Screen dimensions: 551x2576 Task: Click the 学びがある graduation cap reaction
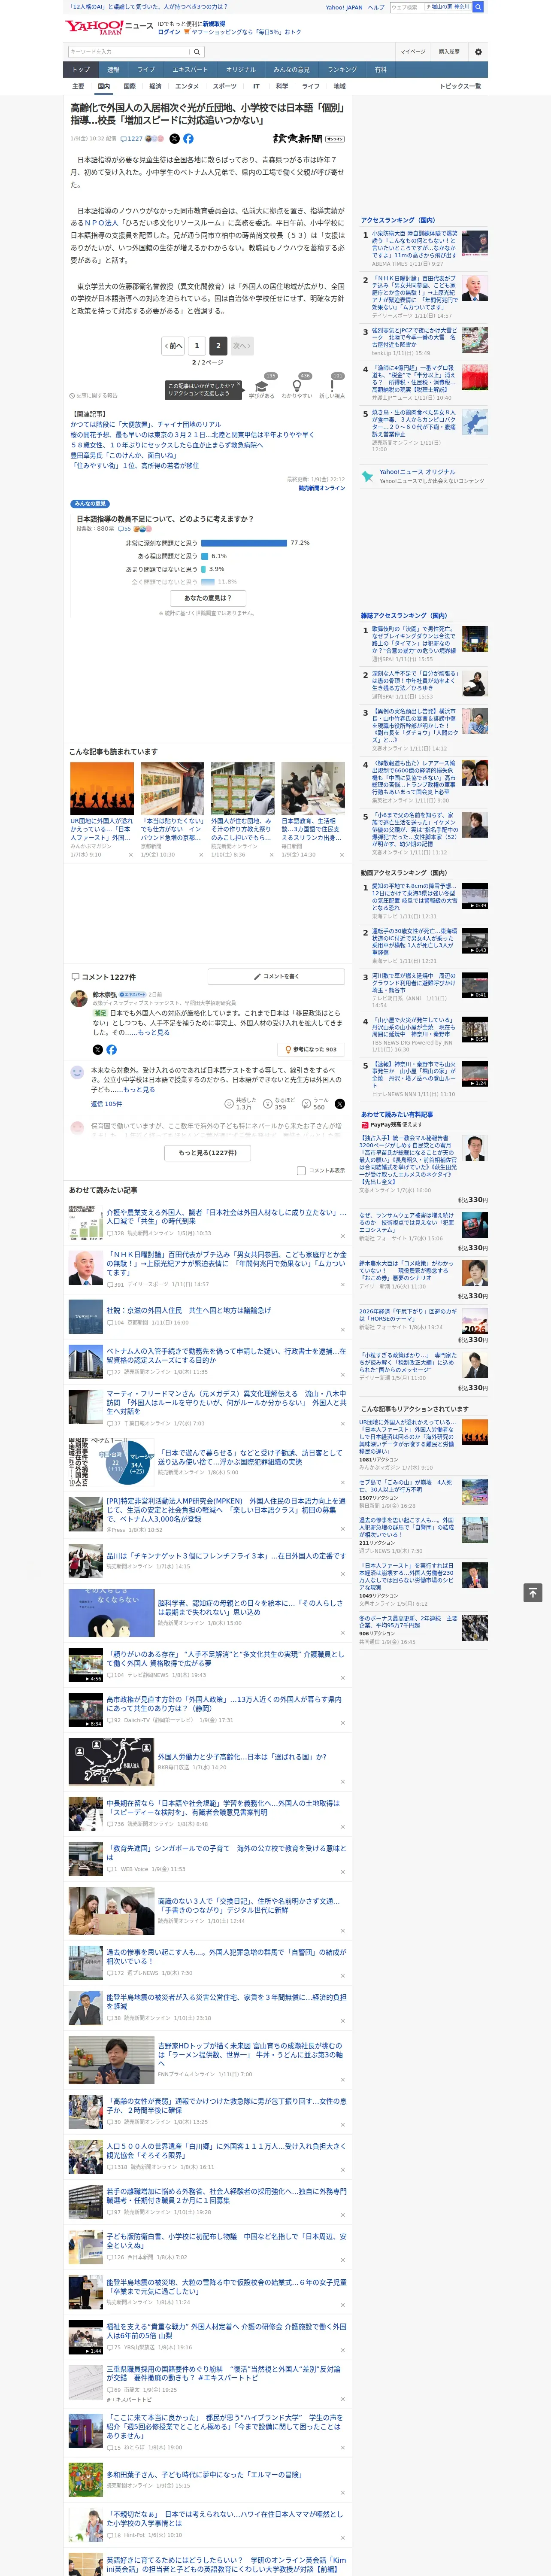[x=262, y=387]
